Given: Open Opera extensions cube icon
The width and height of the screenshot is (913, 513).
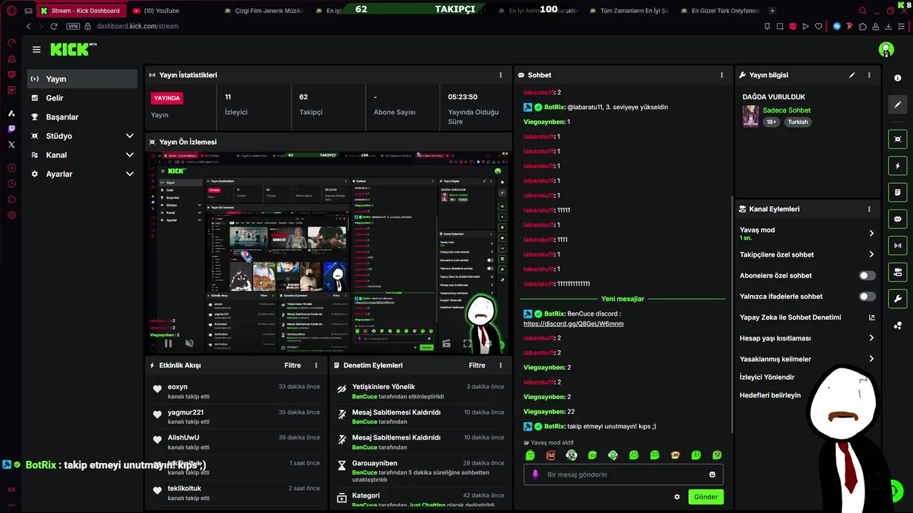Looking at the screenshot, I should point(863,26).
